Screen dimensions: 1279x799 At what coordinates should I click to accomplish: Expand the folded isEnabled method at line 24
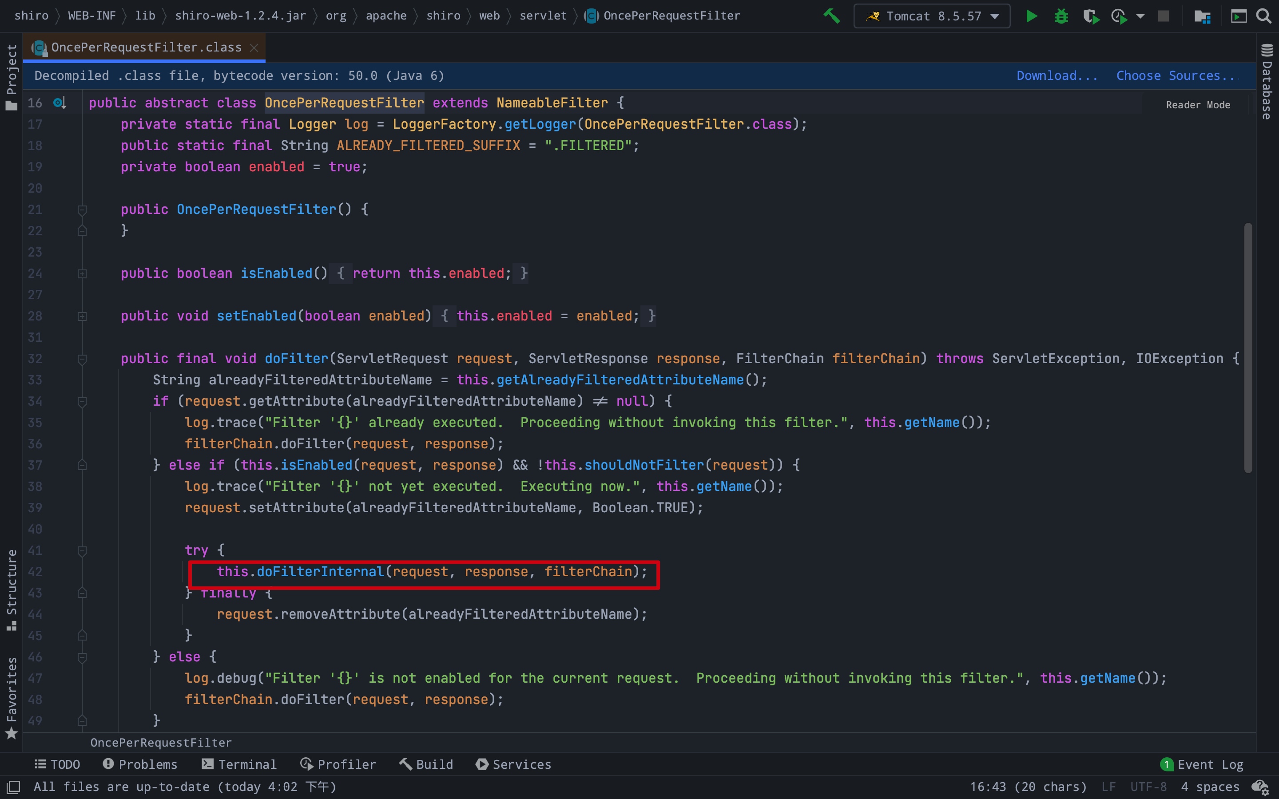(x=82, y=274)
